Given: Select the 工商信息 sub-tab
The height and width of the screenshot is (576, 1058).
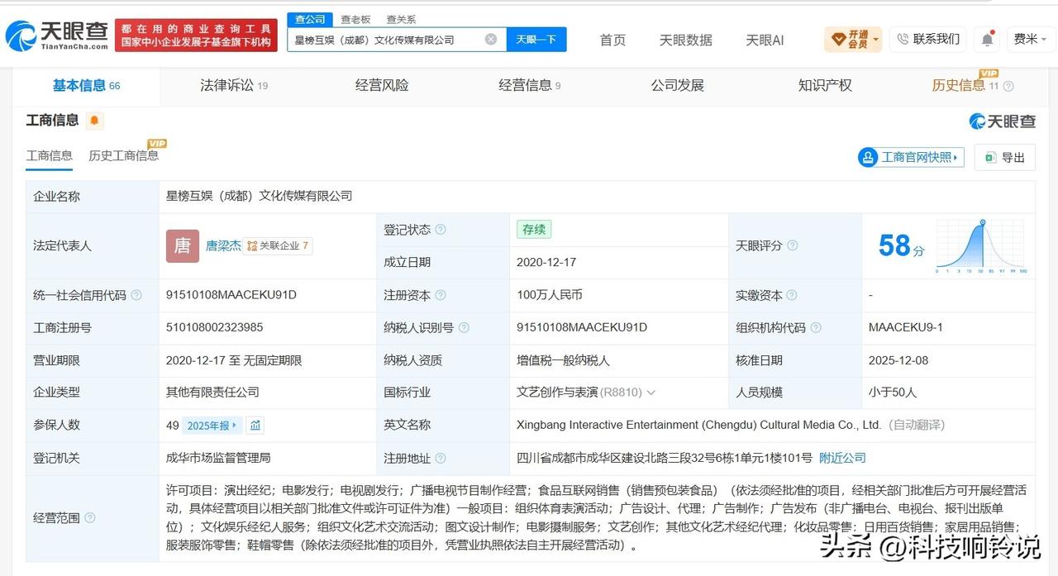Looking at the screenshot, I should tap(50, 155).
